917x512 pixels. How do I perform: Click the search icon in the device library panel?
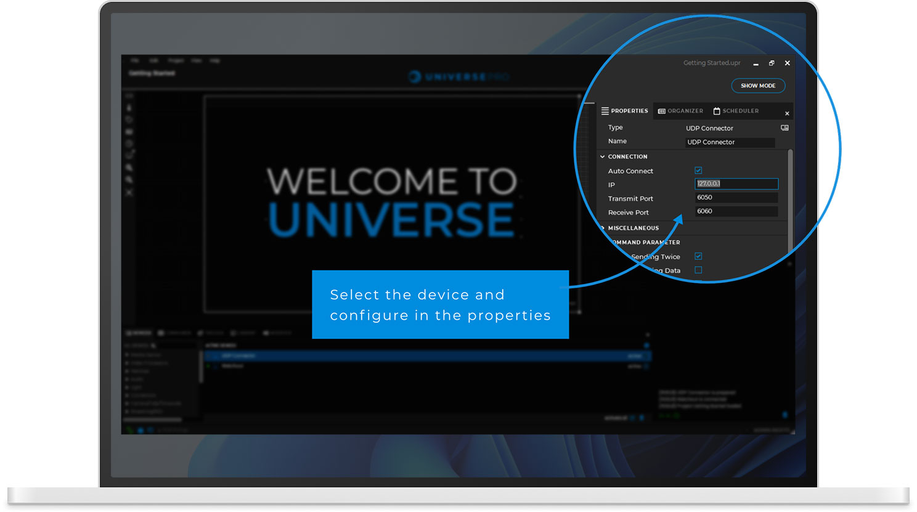pos(153,346)
